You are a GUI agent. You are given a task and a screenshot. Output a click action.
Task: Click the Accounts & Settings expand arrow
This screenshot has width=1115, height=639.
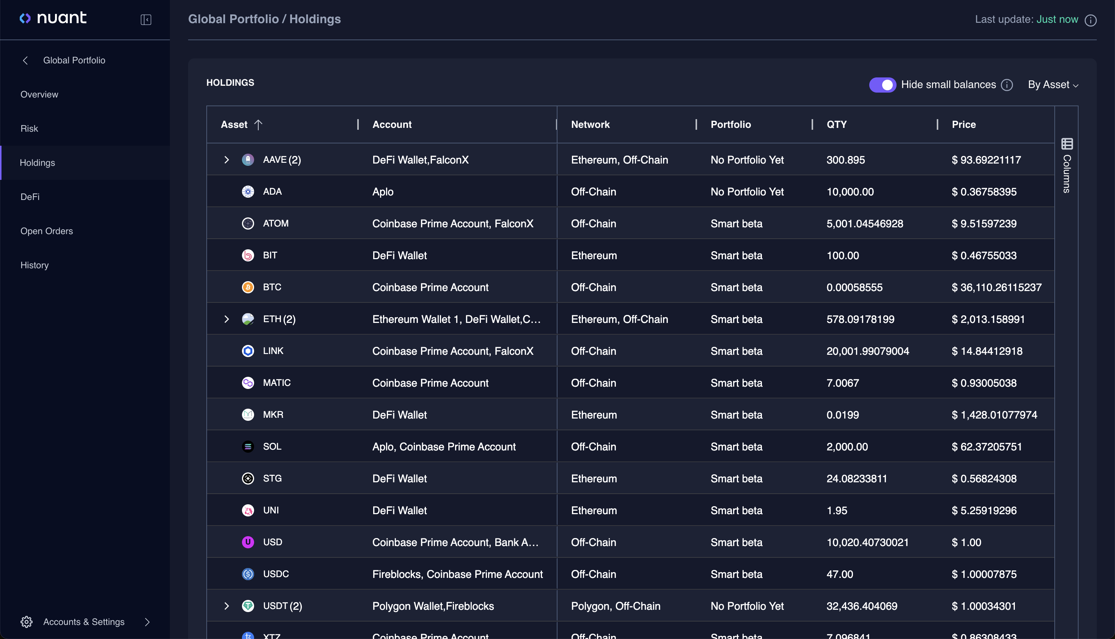point(148,622)
